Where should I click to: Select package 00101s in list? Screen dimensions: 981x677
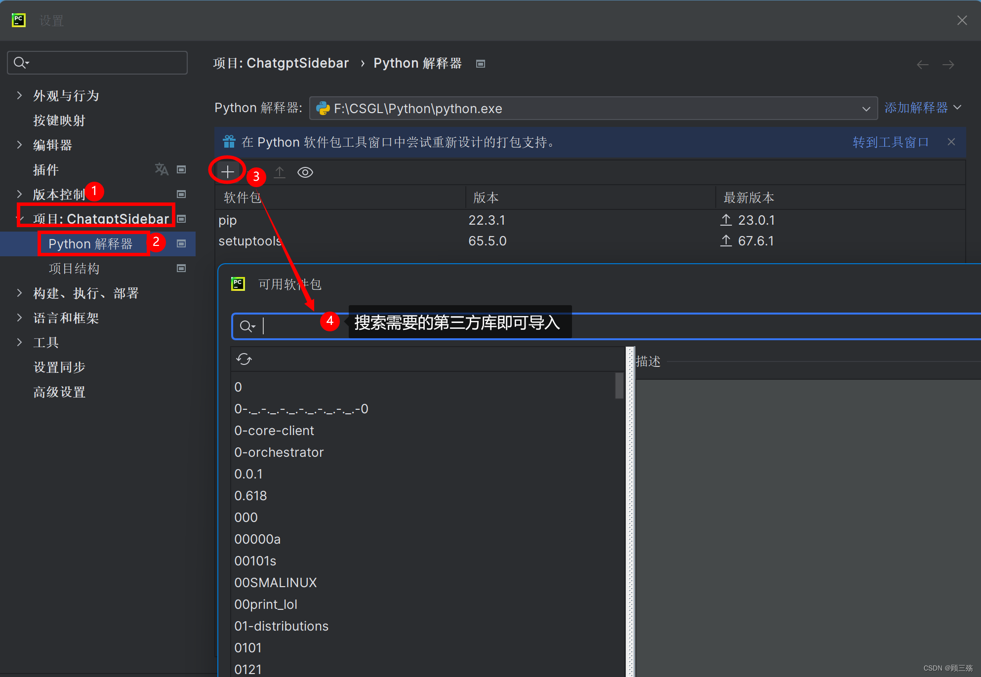coord(255,561)
